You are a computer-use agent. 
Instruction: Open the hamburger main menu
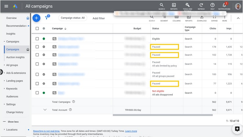pyautogui.click(x=6, y=6)
